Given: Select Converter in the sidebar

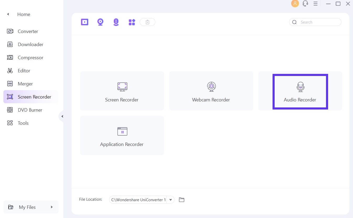Looking at the screenshot, I should point(31,31).
